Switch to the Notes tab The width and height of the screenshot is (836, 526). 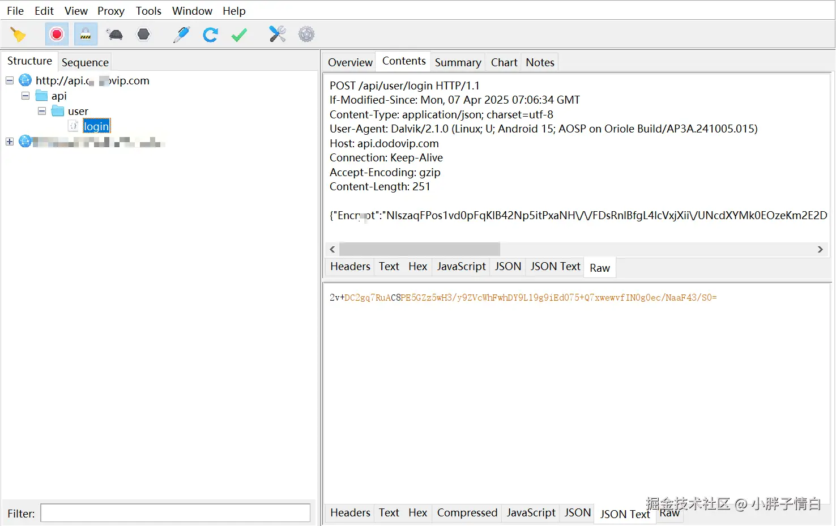pos(540,62)
